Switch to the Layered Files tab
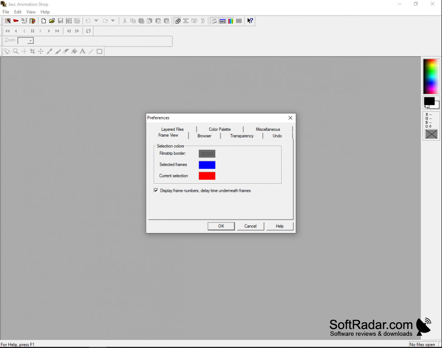Screen dimensions: 442x348 [x=173, y=129]
